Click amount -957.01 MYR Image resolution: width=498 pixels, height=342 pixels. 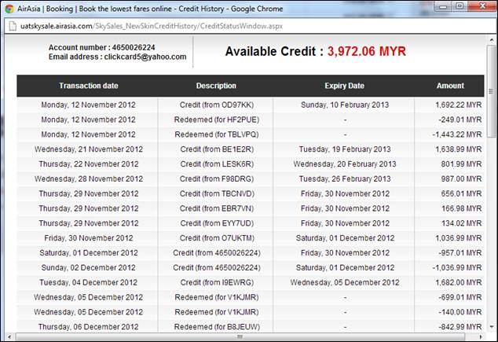[460, 253]
